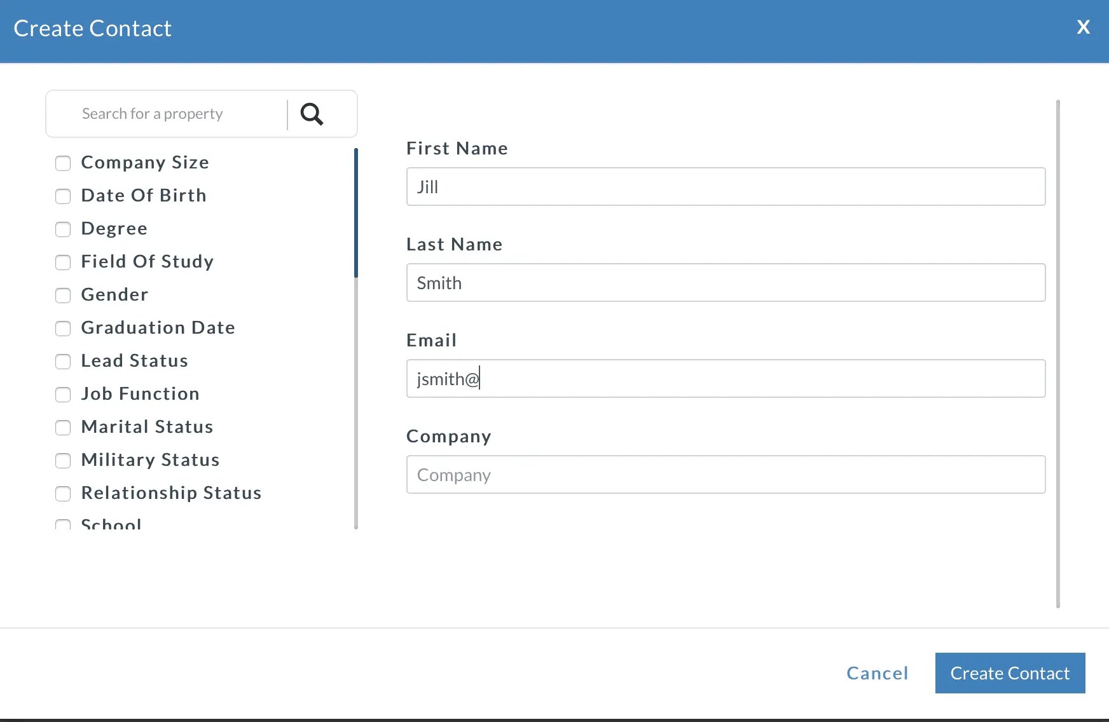Toggle the Field Of Study checkbox
This screenshot has width=1109, height=722.
click(x=63, y=262)
